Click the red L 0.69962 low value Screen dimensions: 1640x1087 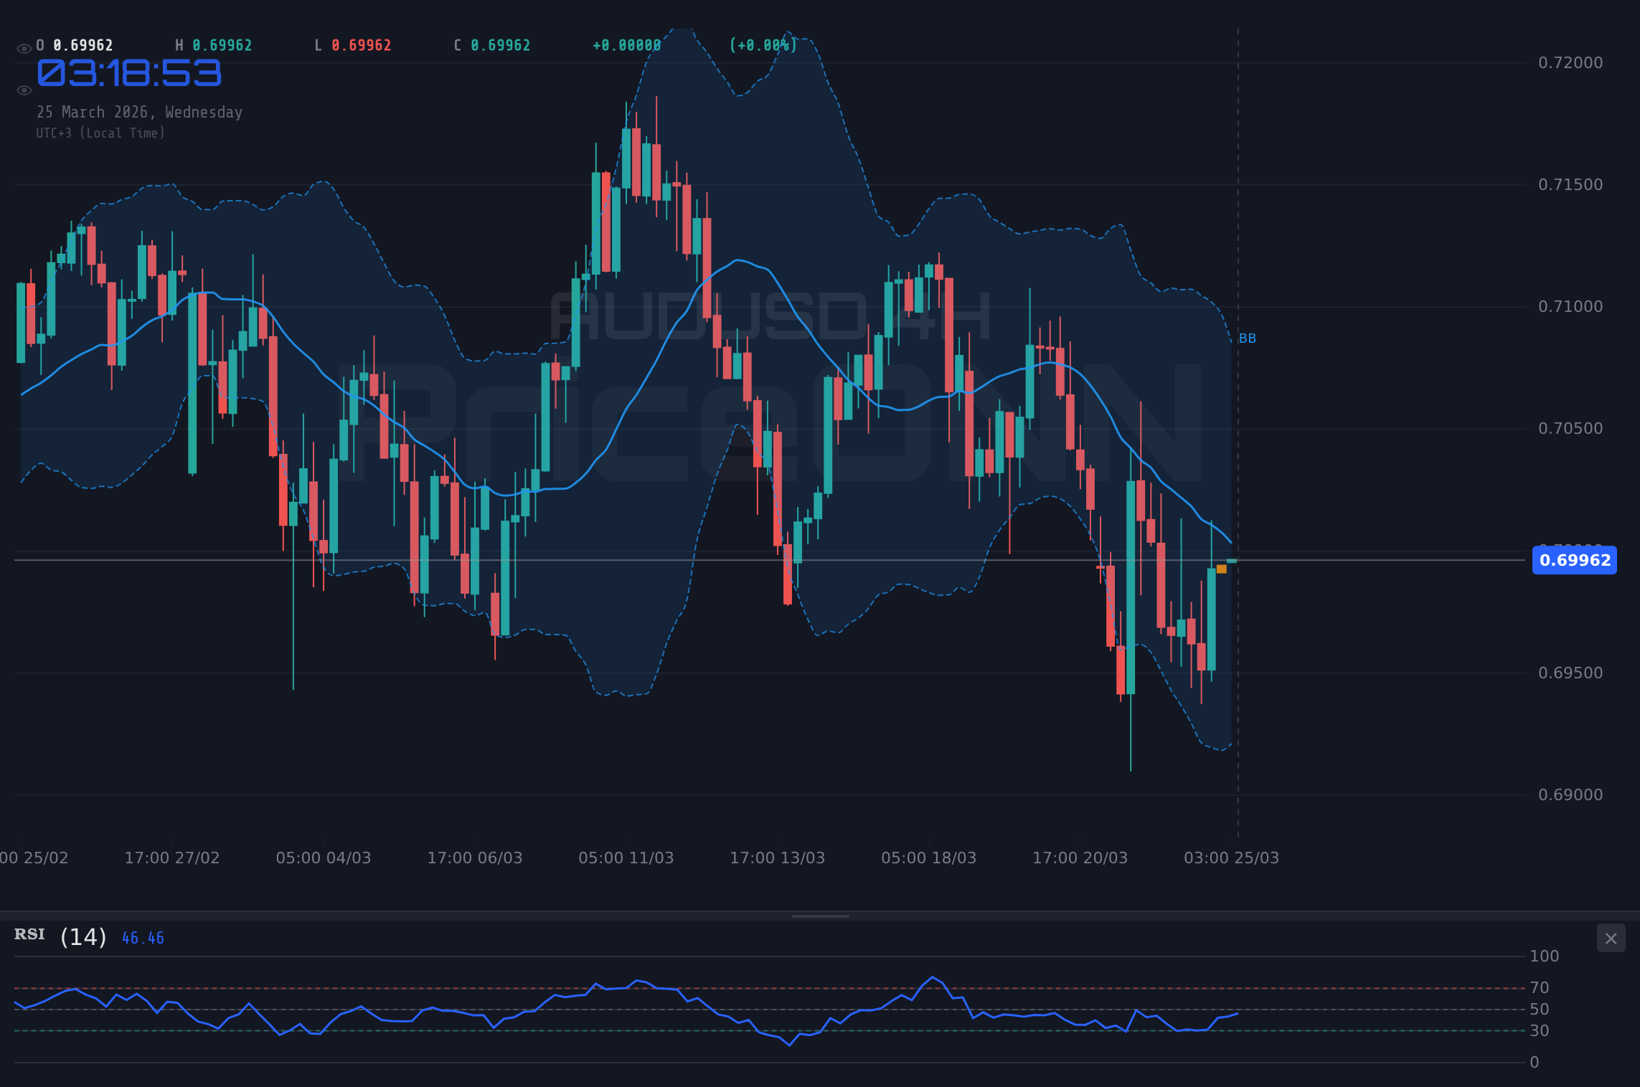tap(352, 44)
